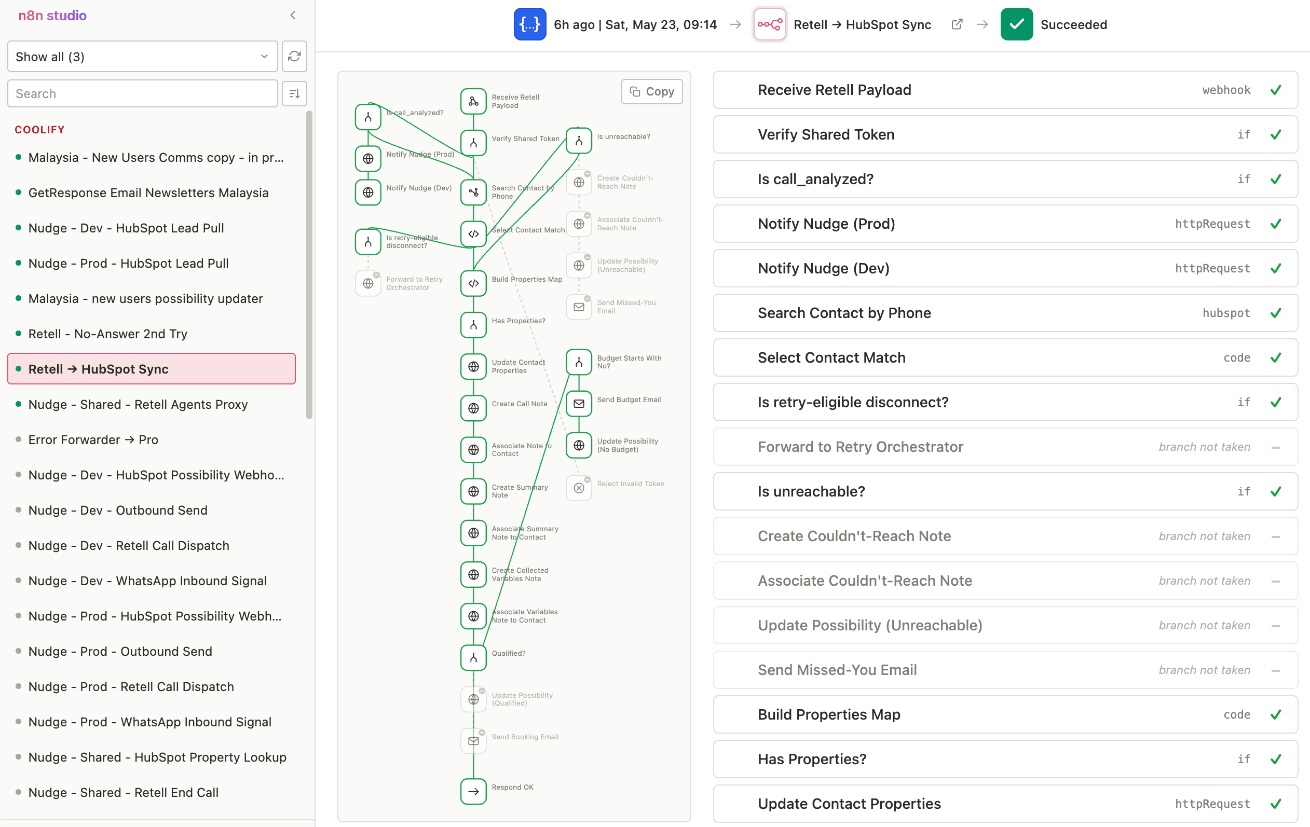This screenshot has height=827, width=1310.
Task: Expand the Is call_analyzed? step row
Action: pyautogui.click(x=1005, y=179)
